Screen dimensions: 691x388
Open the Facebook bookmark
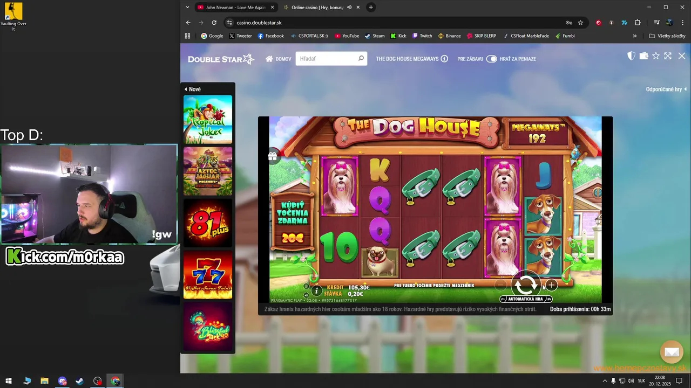point(270,36)
